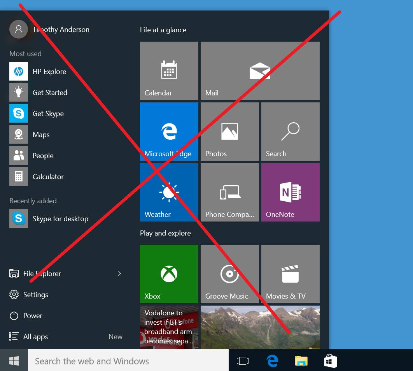Click the People label
Image resolution: width=413 pixels, height=371 pixels.
pyautogui.click(x=43, y=156)
